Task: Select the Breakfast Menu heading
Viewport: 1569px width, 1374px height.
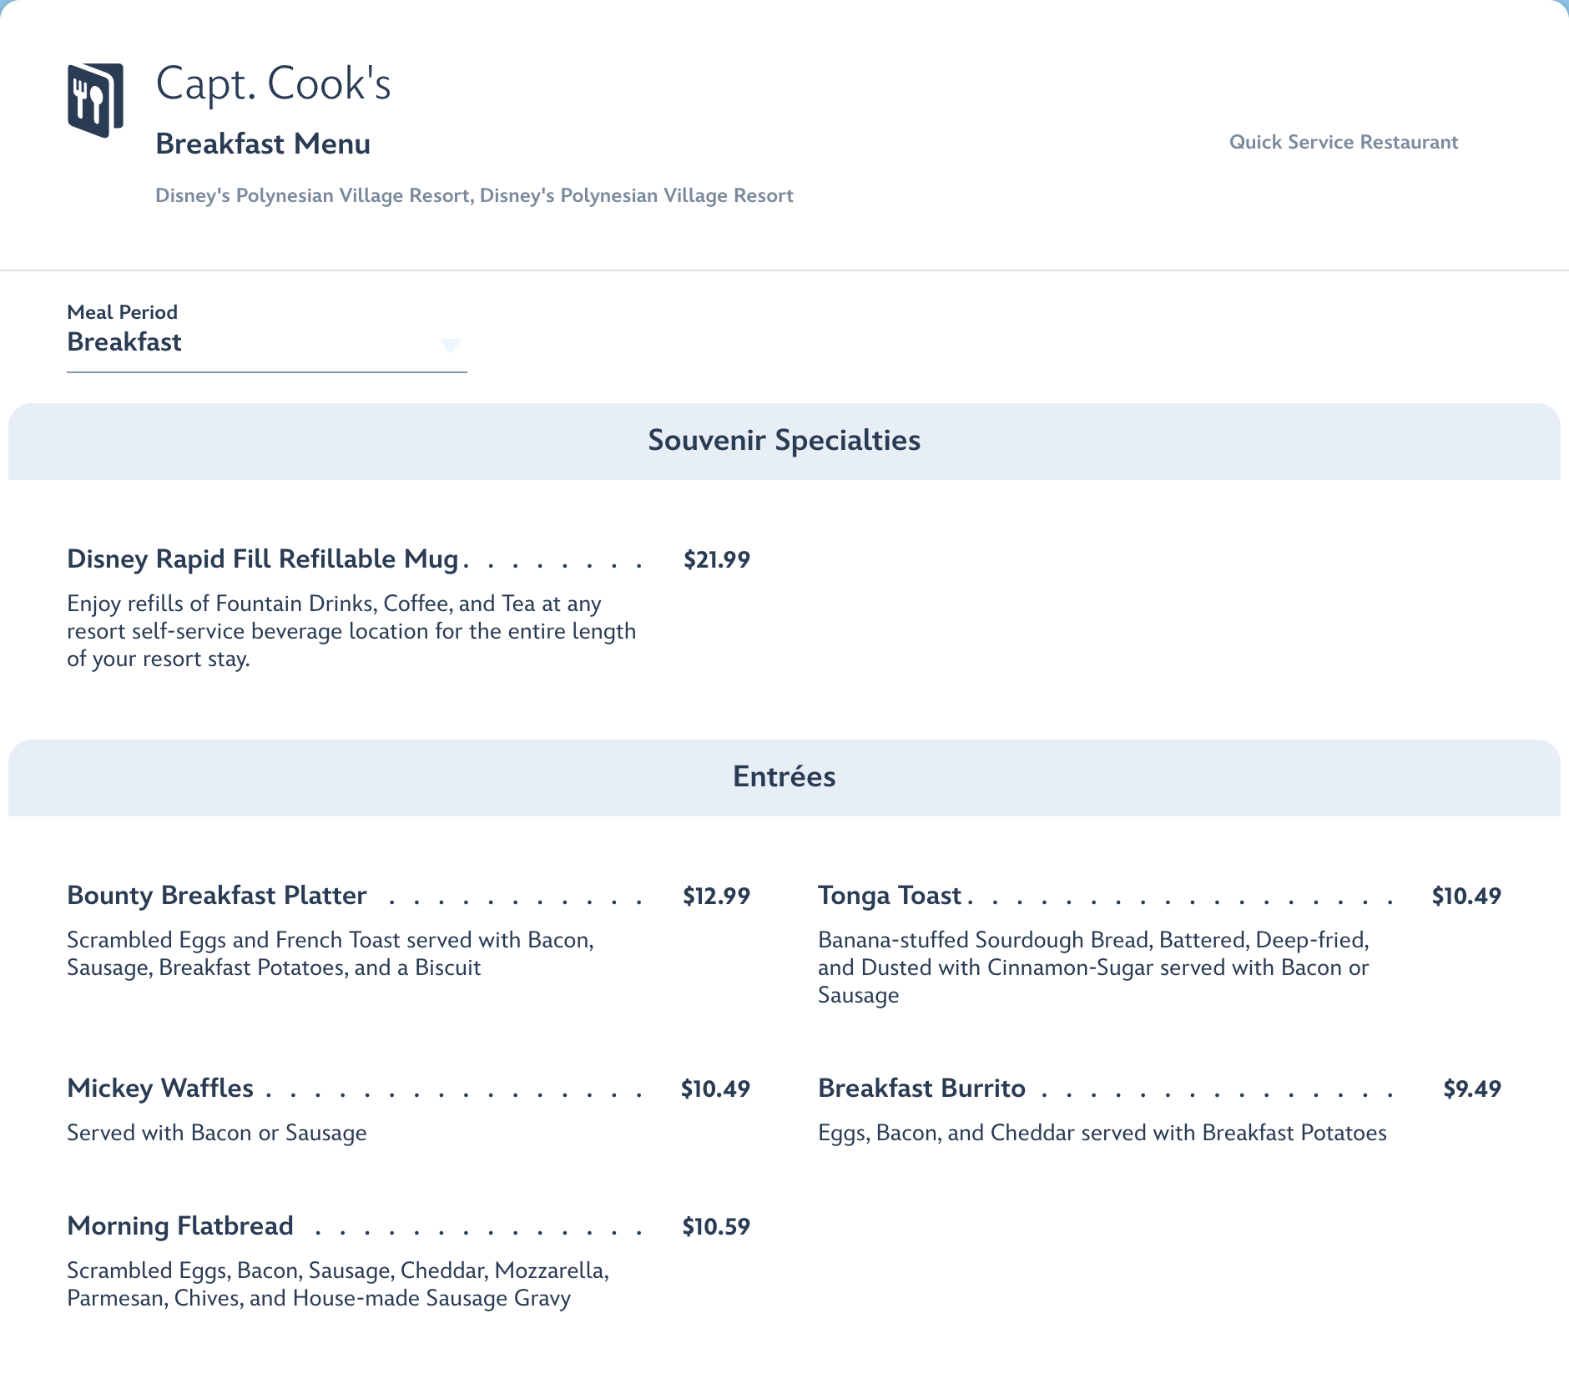Action: click(263, 144)
